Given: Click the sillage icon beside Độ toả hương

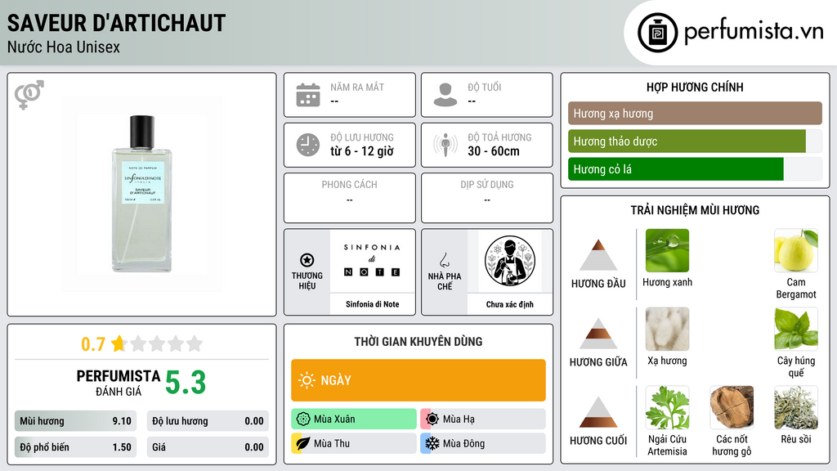Looking at the screenshot, I should [445, 145].
